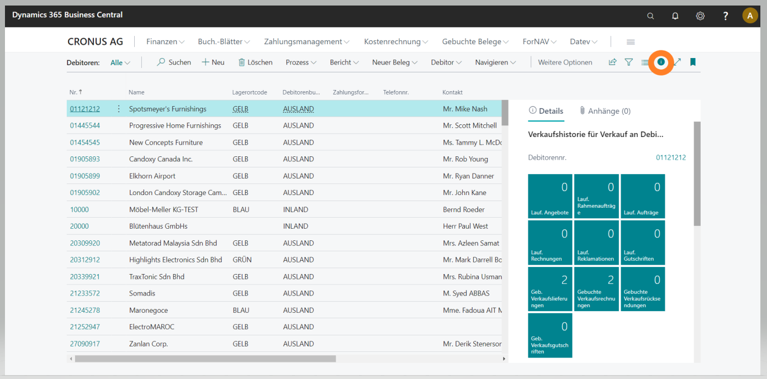Screen dimensions: 767x379
Task: Open the Geb. Verkaufslieferungen tile
Action: click(x=550, y=289)
